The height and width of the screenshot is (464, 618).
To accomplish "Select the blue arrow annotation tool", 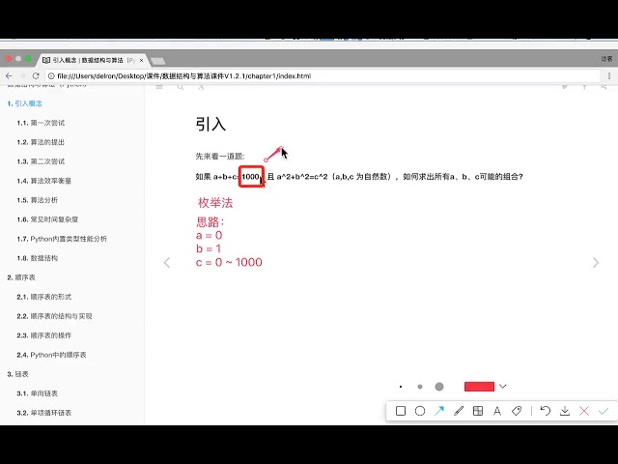I will click(x=439, y=411).
